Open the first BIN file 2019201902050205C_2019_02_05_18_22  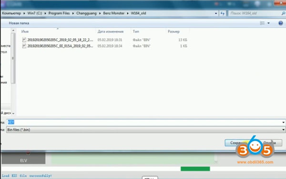[x=60, y=40]
